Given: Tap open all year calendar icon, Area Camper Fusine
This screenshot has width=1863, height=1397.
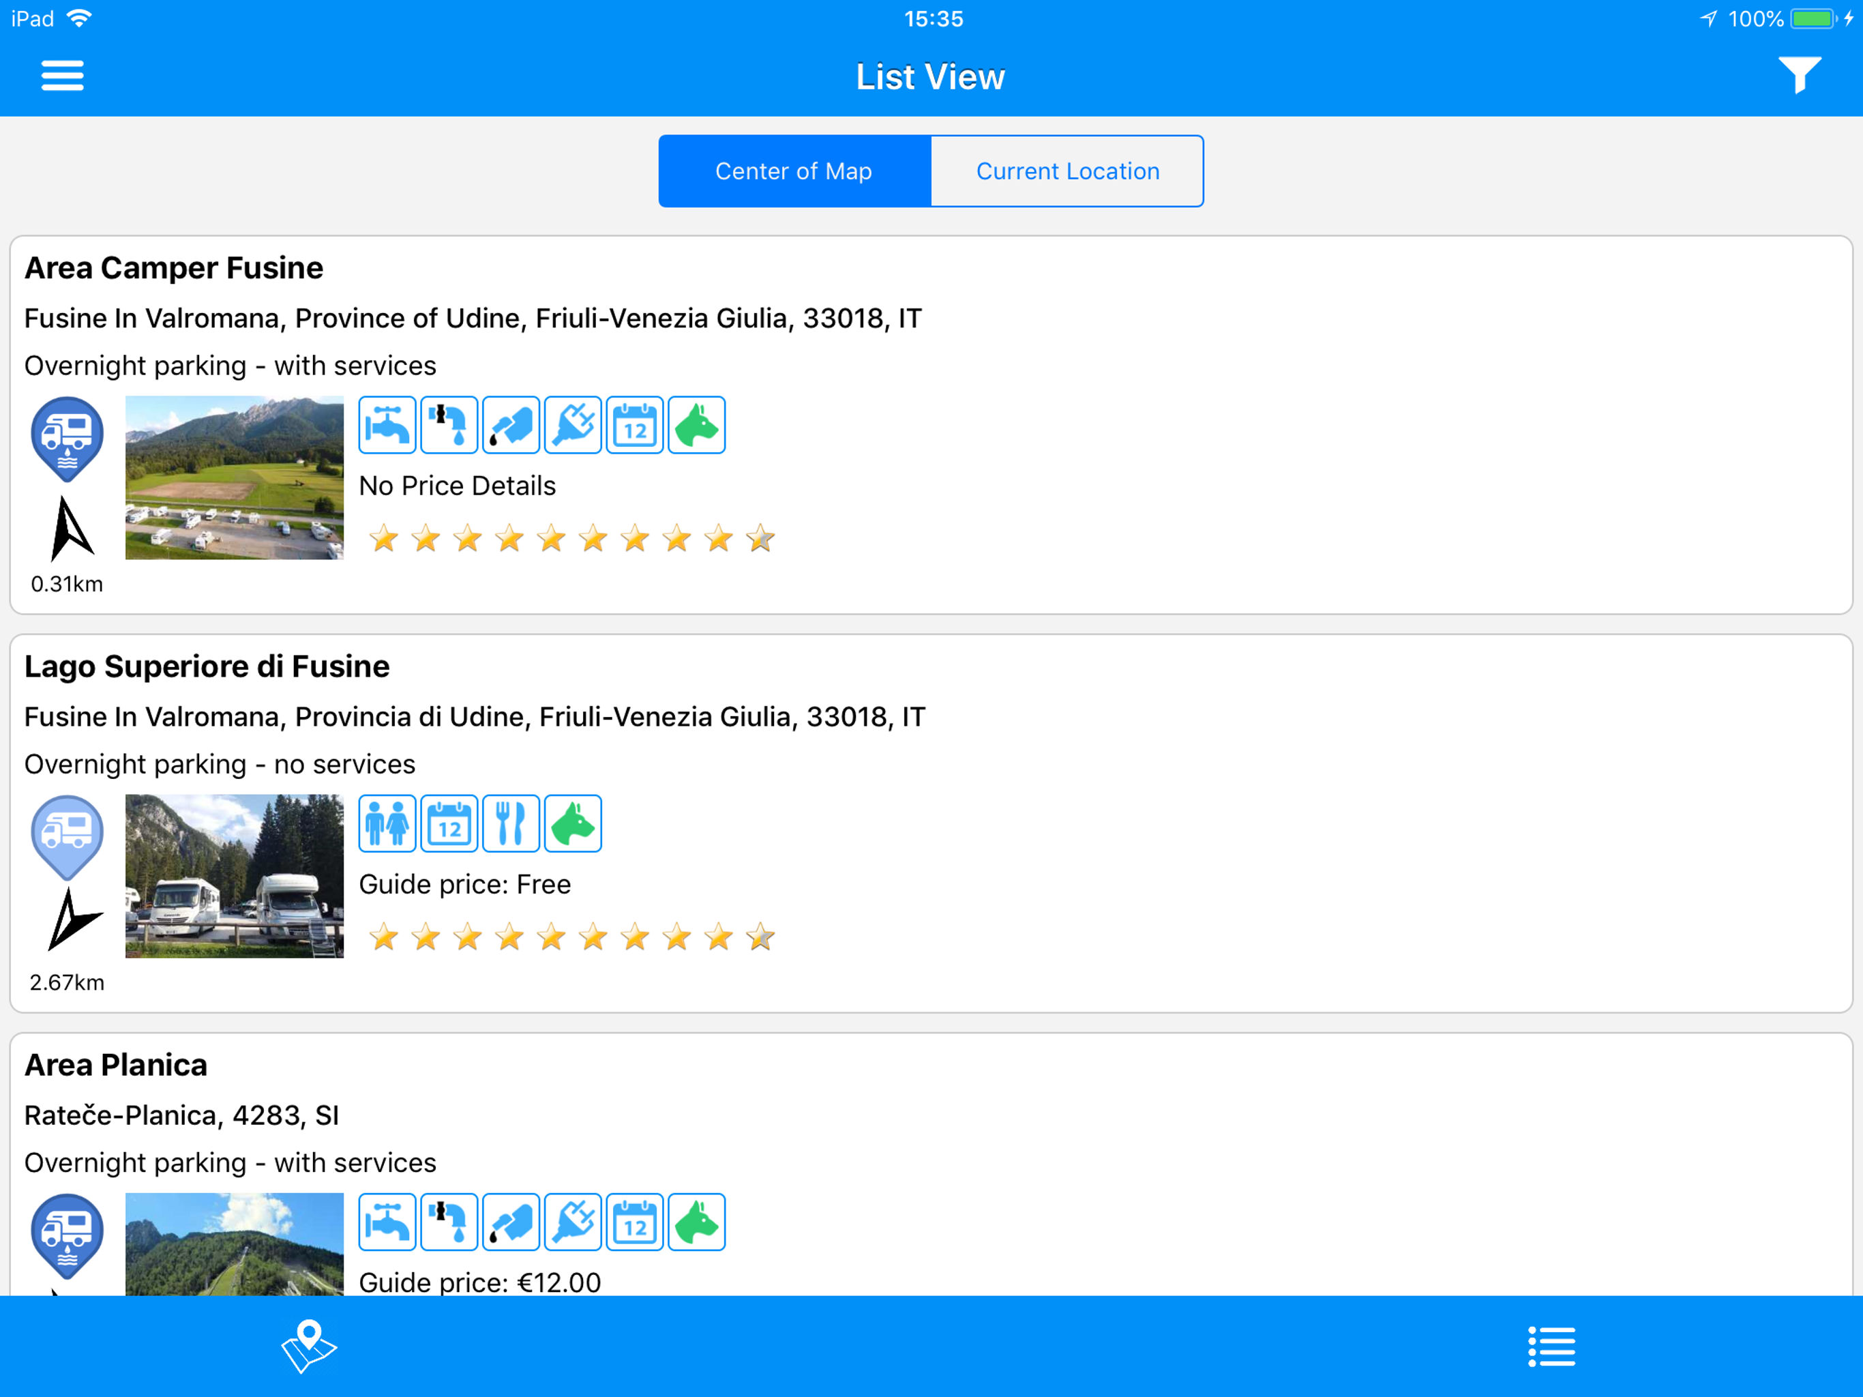Looking at the screenshot, I should tap(635, 425).
